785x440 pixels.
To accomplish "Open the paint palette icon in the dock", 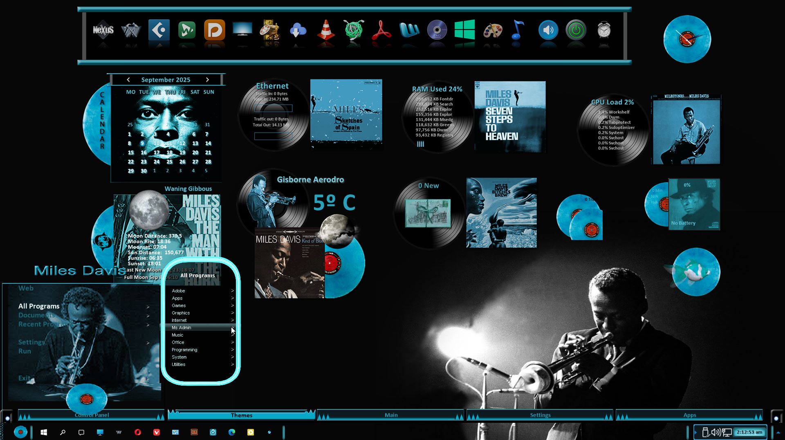I will click(x=492, y=30).
